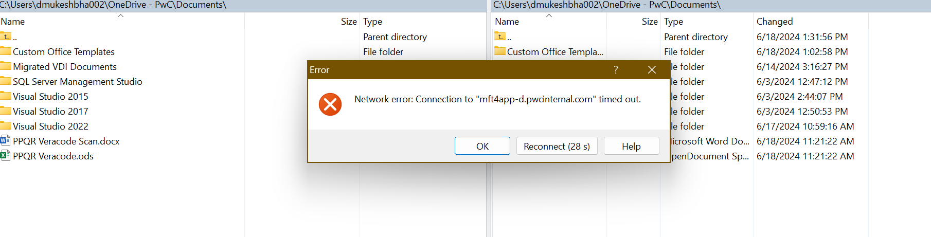
Task: Click the left panel Type column header
Action: [x=372, y=22]
